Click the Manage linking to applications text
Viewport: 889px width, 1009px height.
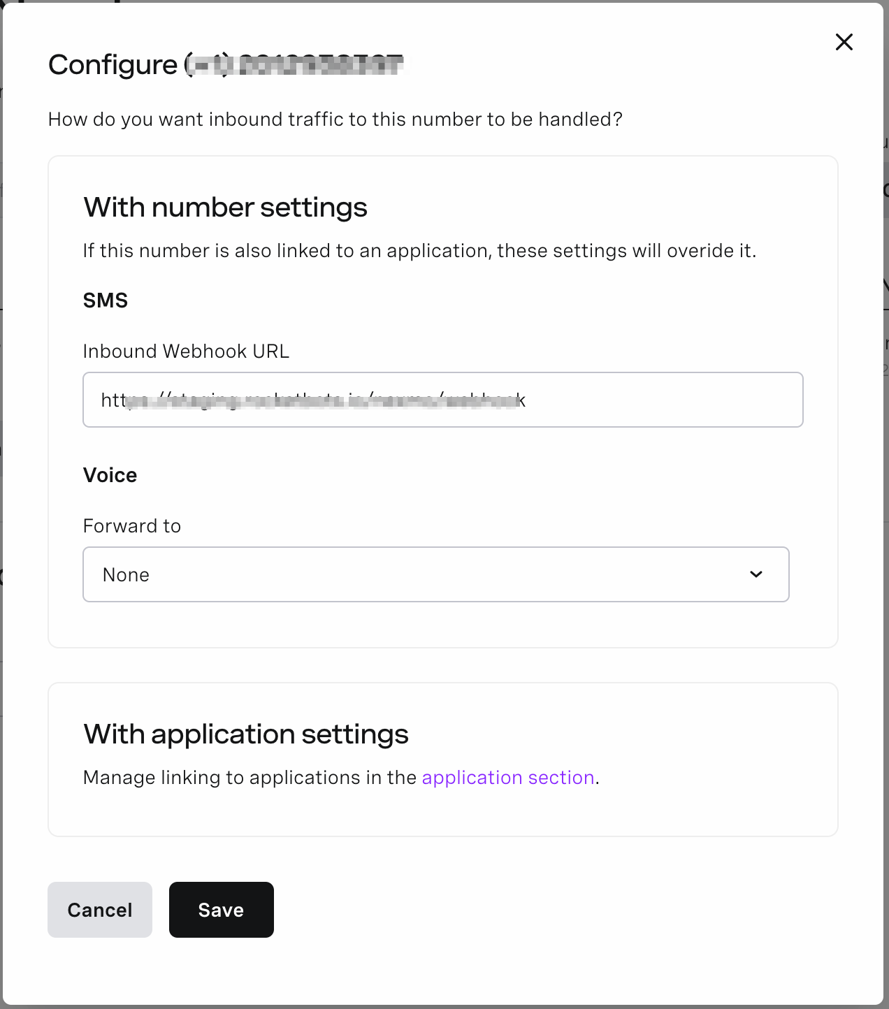(x=250, y=778)
